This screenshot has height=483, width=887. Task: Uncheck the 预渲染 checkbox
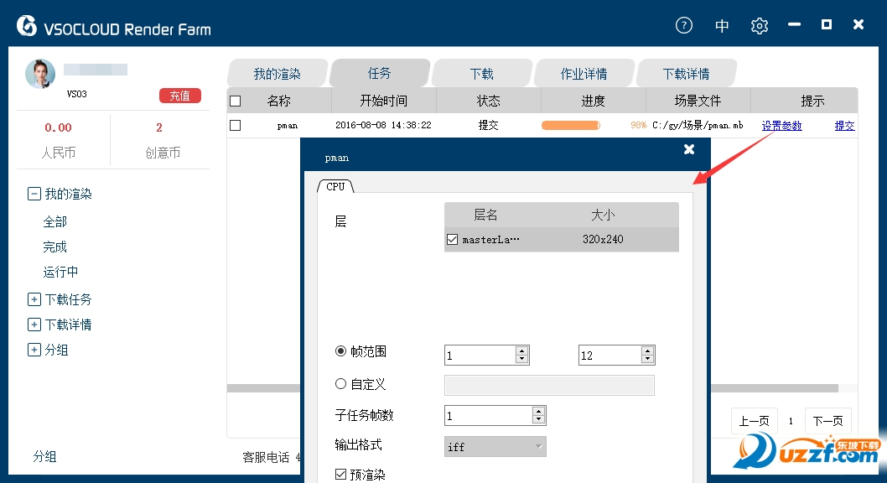tap(340, 475)
